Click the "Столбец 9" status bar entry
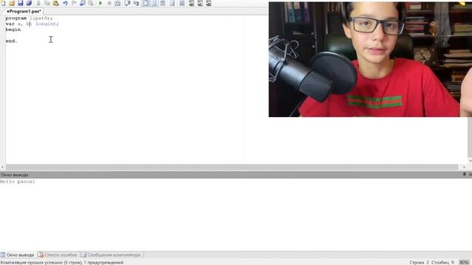472x265 pixels. 442,262
